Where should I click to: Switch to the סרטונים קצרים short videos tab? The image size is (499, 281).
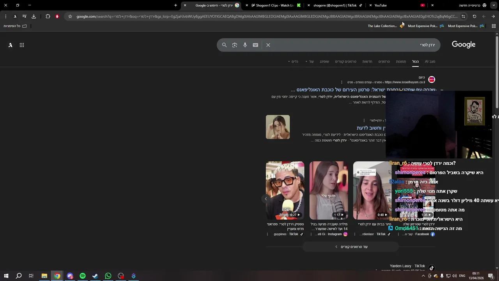(x=346, y=62)
